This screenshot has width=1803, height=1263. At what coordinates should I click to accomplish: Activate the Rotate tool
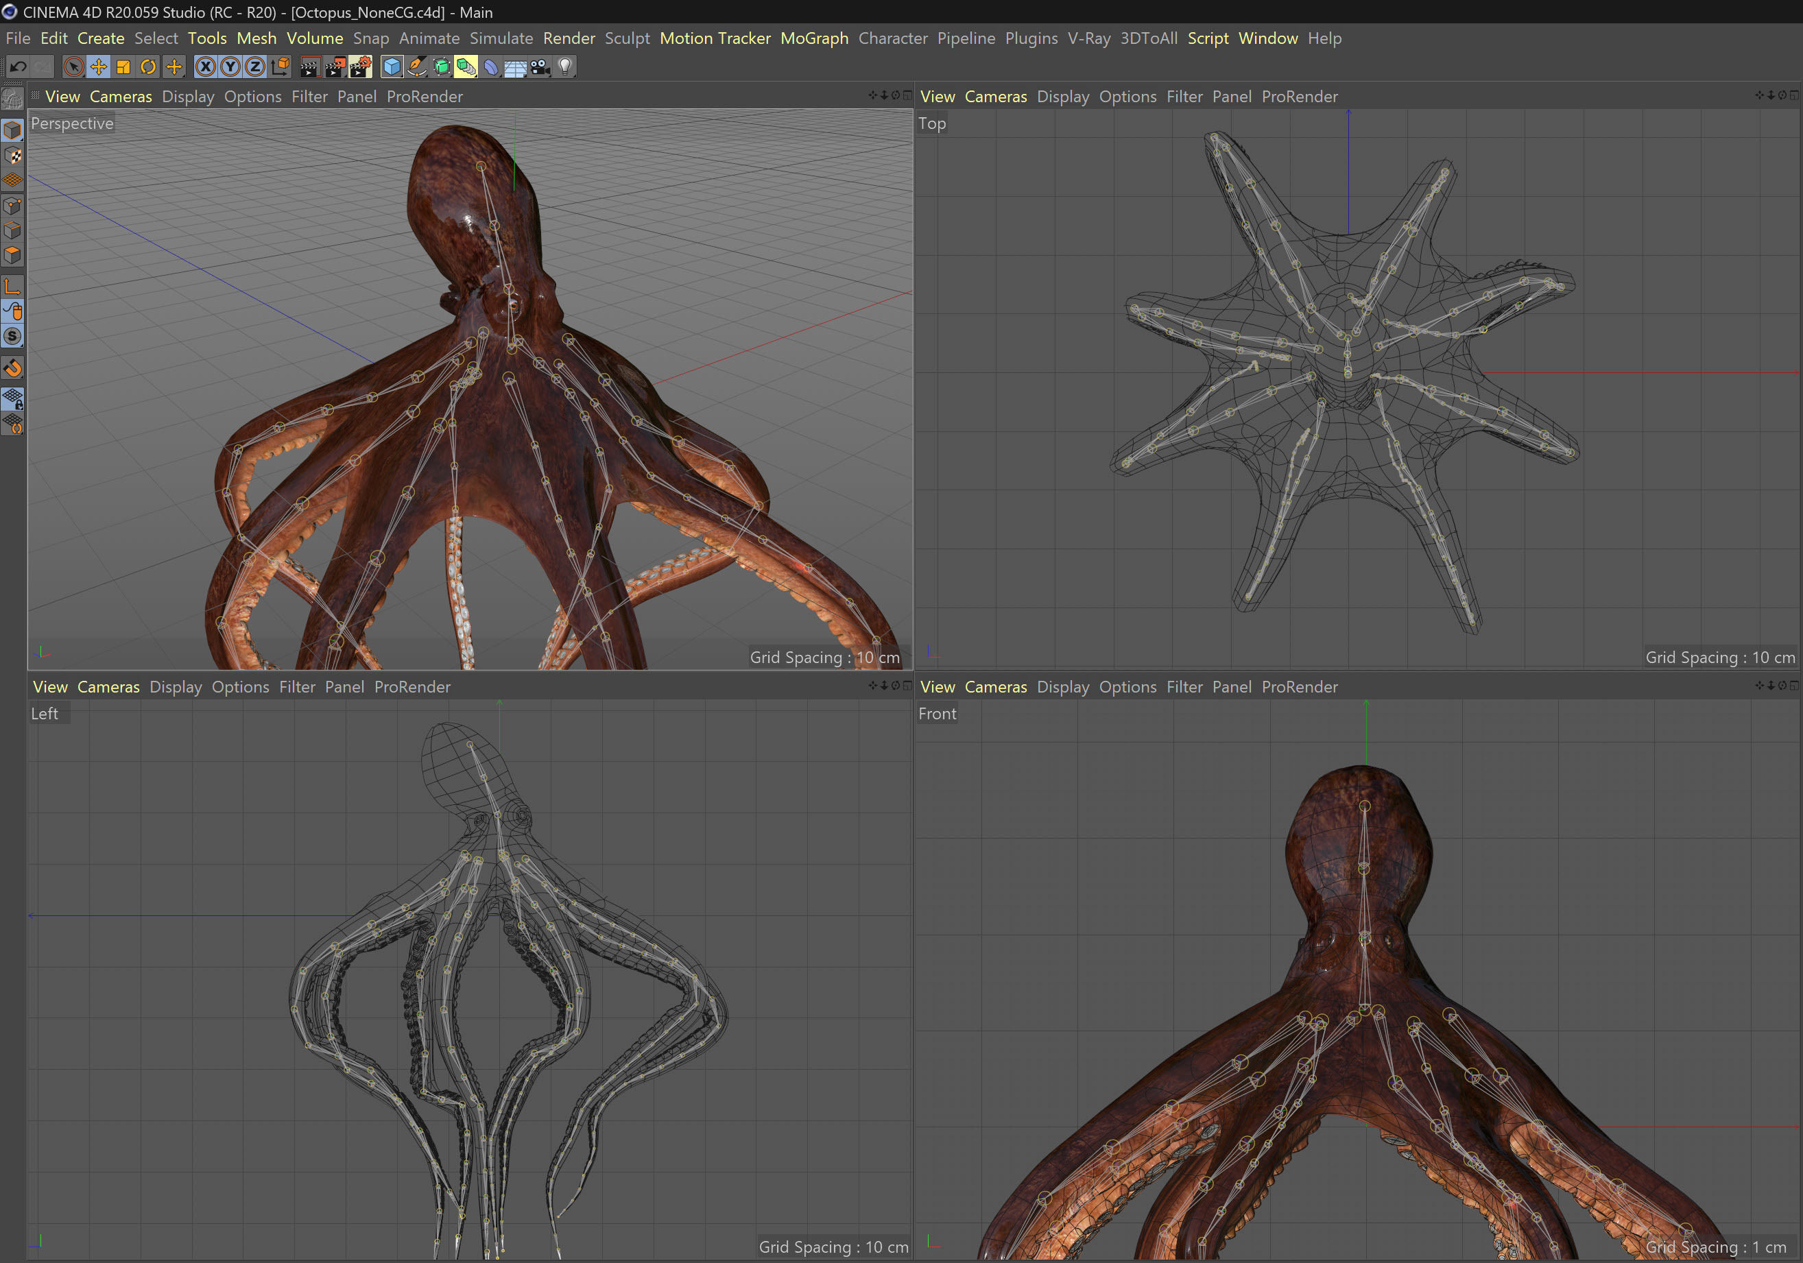pyautogui.click(x=148, y=67)
